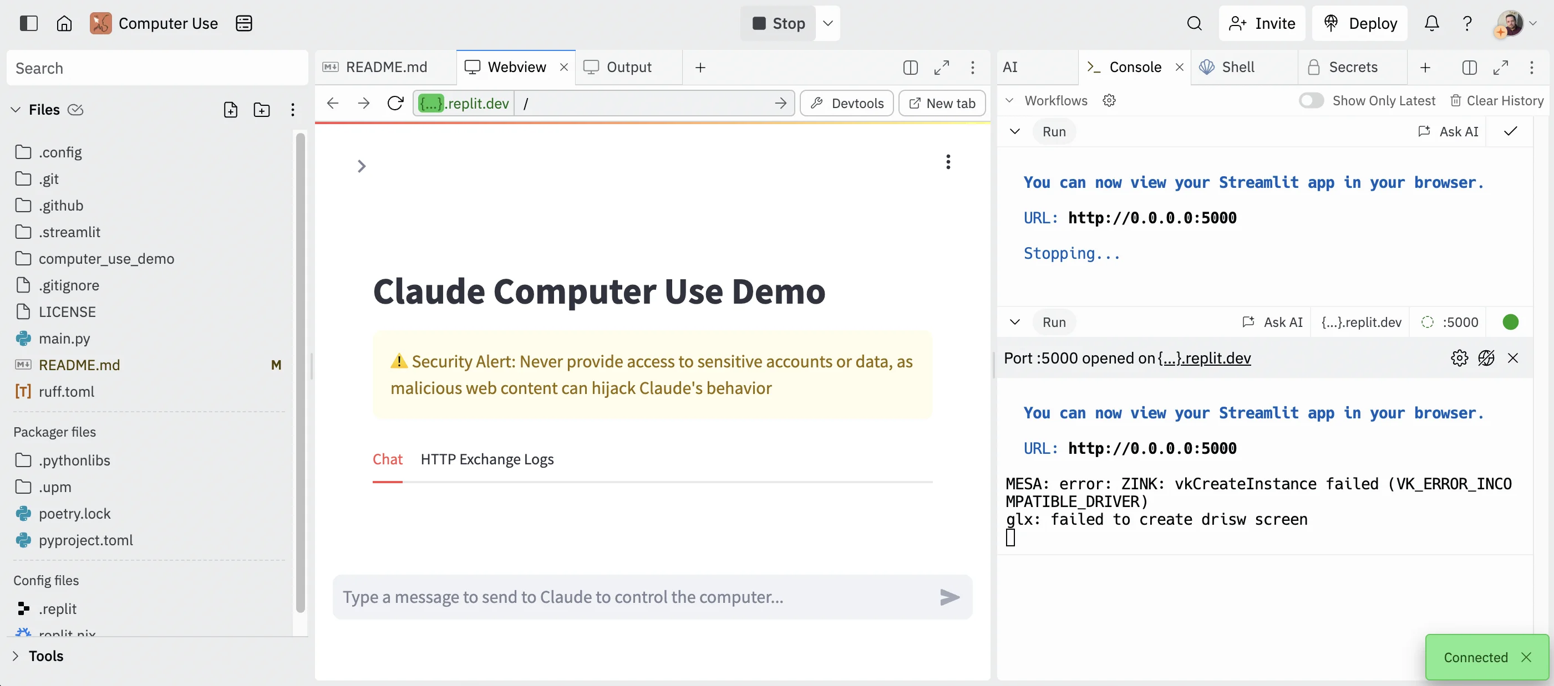Open dropdown arrow next to Stop
Screen dimensions: 1554x686
point(827,23)
